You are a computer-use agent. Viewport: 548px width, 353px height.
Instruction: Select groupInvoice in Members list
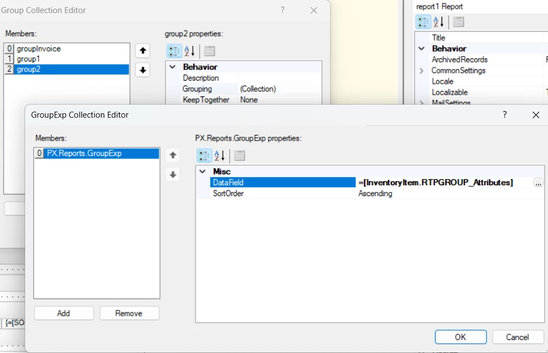coord(38,48)
